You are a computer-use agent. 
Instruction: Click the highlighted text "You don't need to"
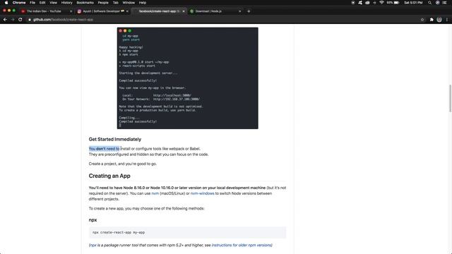(104, 149)
